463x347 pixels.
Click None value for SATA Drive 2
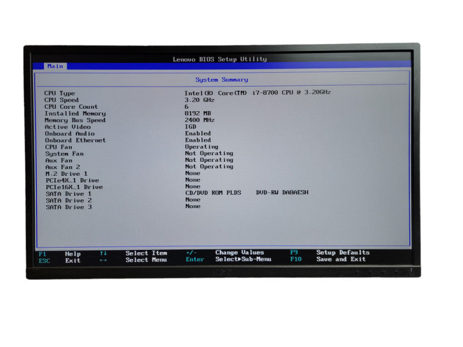pos(193,200)
